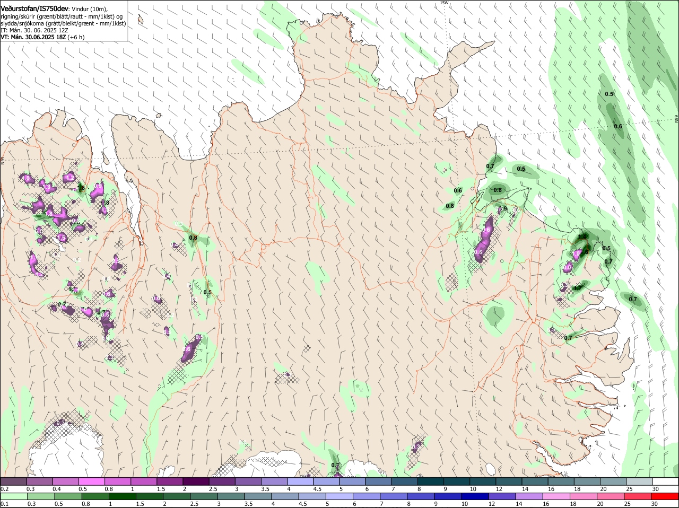679x508 pixels.
Task: Pick the upper legend swatch starting at 0.2
Action: click(13, 481)
